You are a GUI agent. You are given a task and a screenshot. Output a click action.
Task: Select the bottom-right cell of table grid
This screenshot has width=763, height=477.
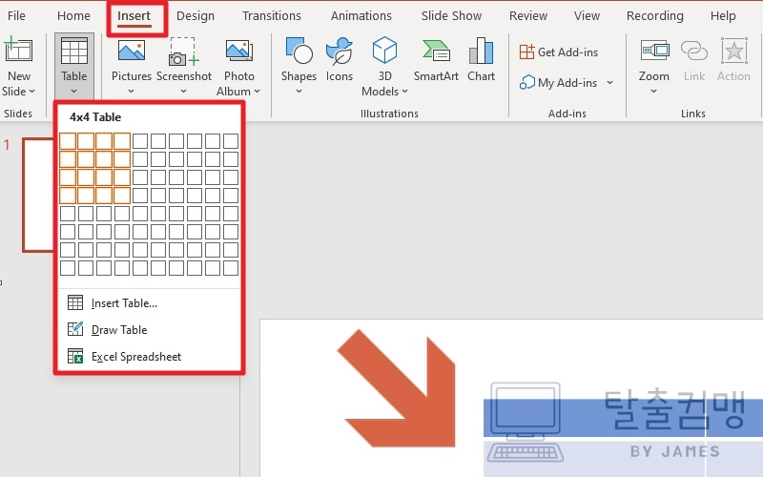click(231, 268)
